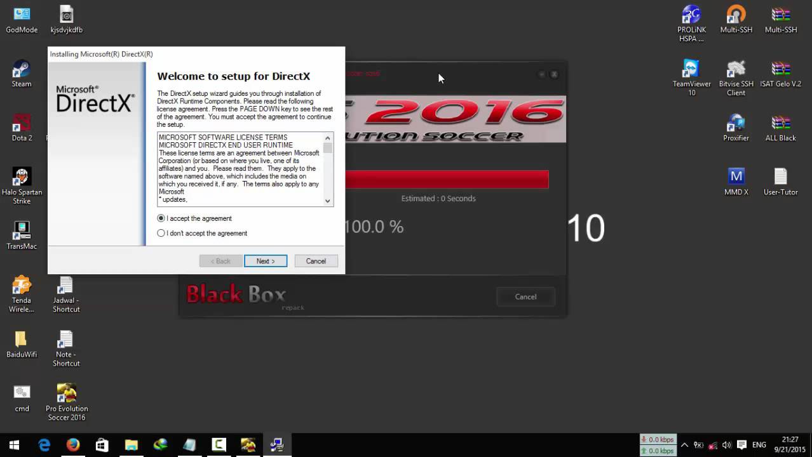
Task: Open the TransMac desktop icon
Action: click(22, 235)
